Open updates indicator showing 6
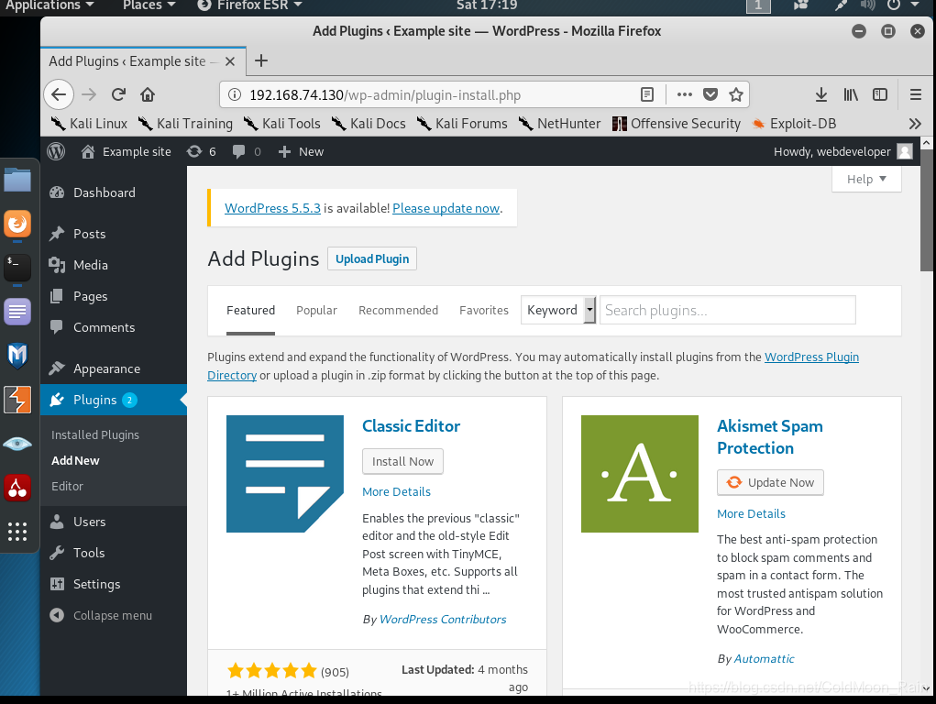 pos(201,151)
